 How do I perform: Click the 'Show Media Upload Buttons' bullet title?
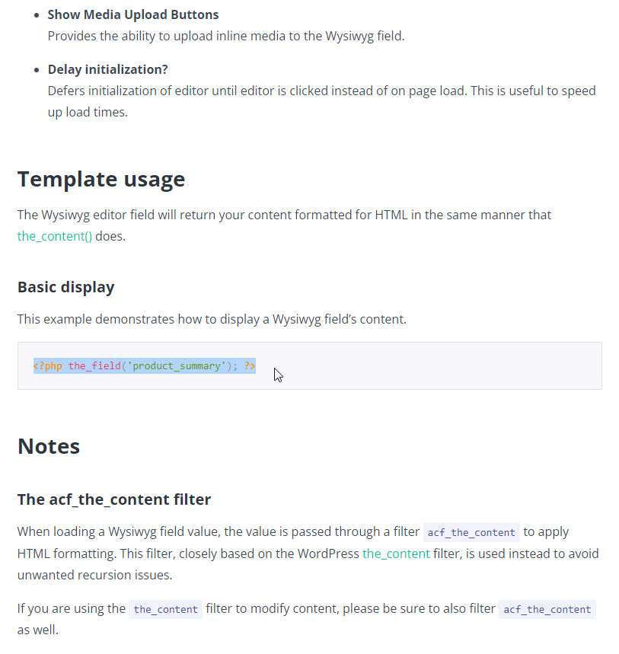coord(133,14)
